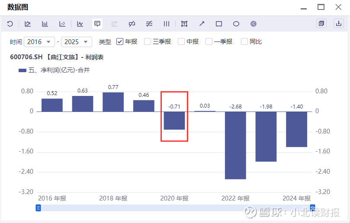Click the 2019 bar labeled 0.46

pyautogui.click(x=144, y=106)
